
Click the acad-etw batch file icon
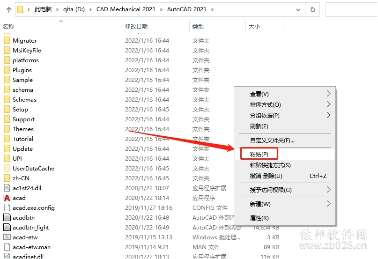tap(7, 237)
